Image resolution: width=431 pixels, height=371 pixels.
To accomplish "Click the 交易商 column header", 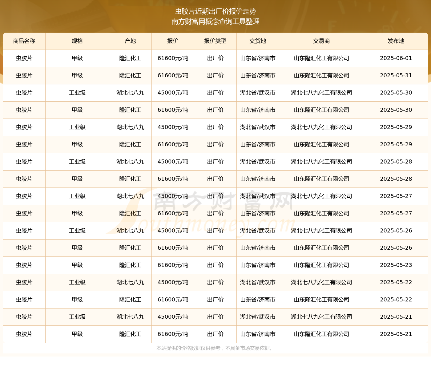I will 321,41.
